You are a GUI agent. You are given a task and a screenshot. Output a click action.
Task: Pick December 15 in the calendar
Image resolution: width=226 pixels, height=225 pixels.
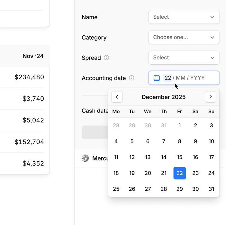[179, 157]
